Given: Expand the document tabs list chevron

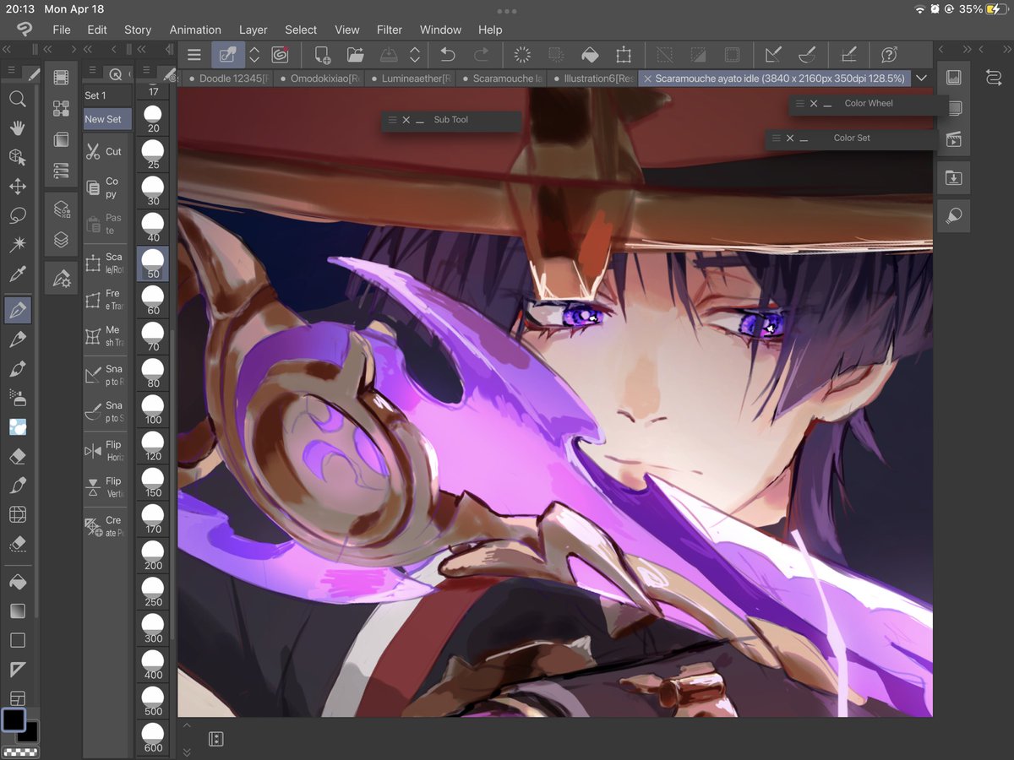Looking at the screenshot, I should coord(922,78).
